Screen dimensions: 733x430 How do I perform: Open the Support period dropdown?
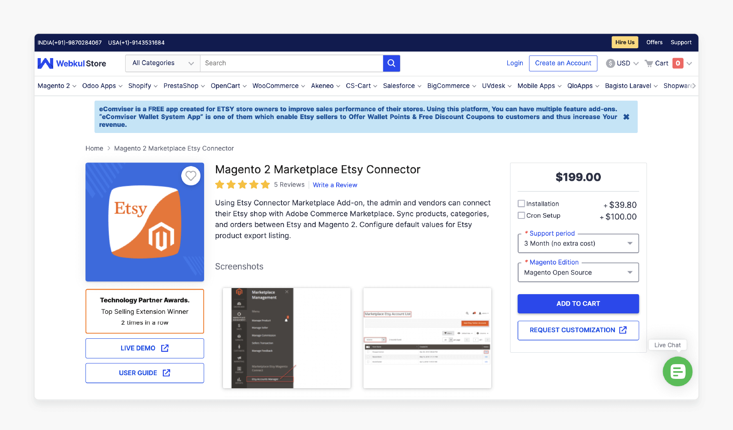click(578, 243)
